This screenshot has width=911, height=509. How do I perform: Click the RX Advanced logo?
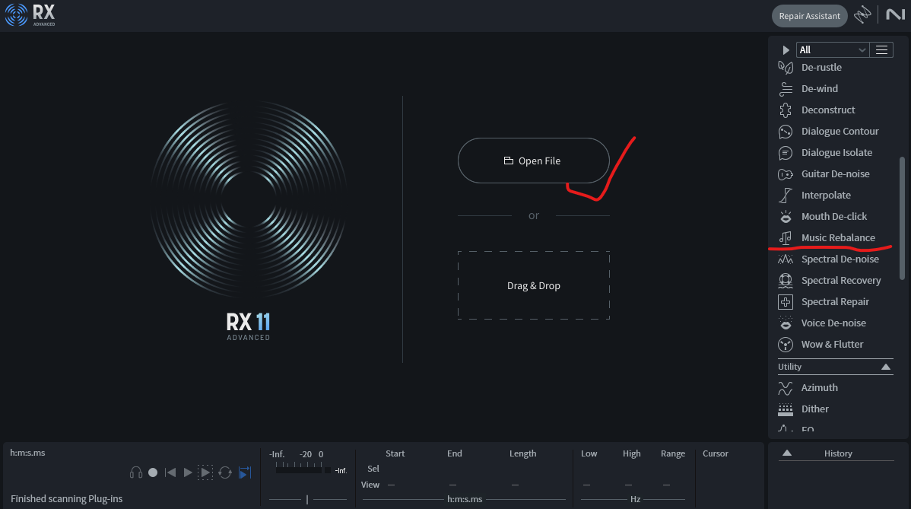click(x=30, y=15)
